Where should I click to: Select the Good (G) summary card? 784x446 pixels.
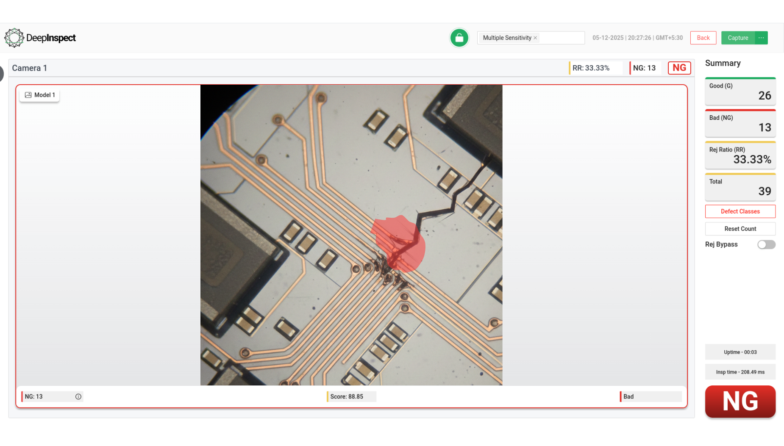click(x=740, y=91)
